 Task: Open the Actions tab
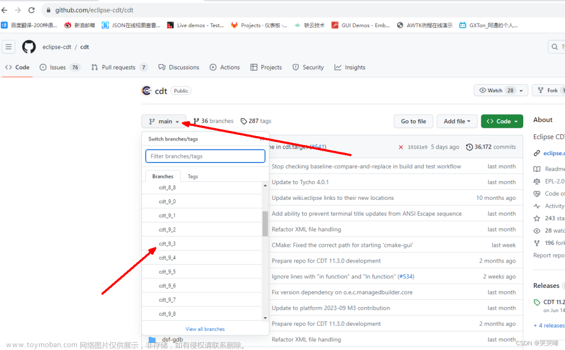225,67
